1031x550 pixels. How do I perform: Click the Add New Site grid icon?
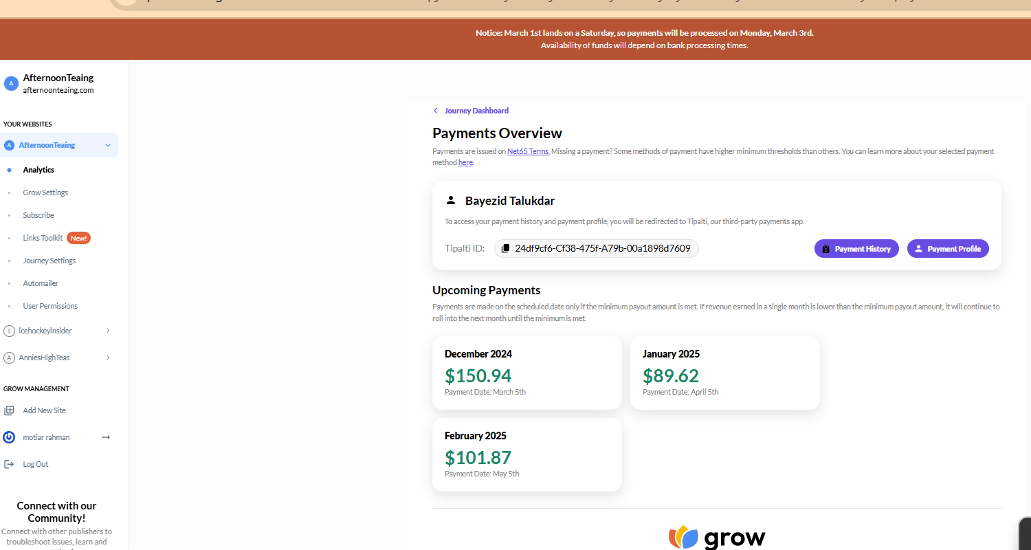[x=9, y=410]
